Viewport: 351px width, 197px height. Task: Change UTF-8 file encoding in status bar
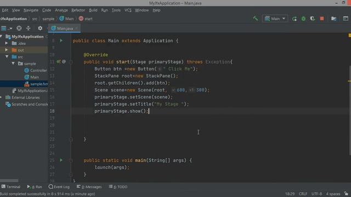point(316,194)
